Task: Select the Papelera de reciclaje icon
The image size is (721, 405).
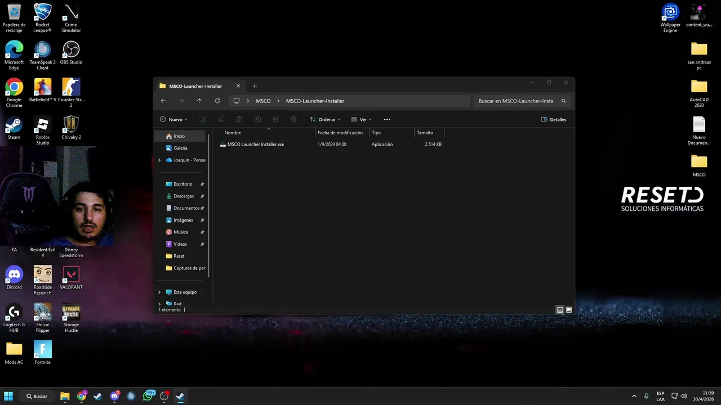Action: 14,18
